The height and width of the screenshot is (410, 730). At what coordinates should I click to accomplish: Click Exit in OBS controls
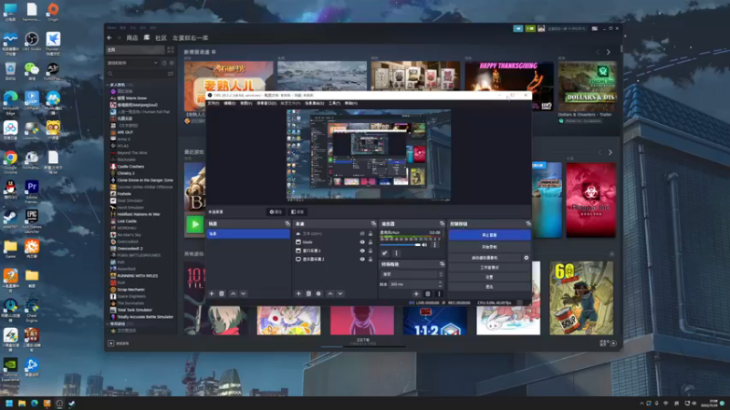[x=489, y=287]
